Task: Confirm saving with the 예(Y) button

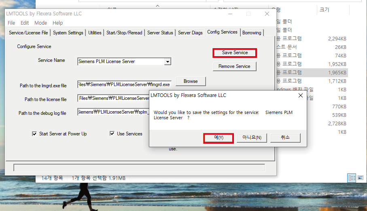Action: [219, 138]
